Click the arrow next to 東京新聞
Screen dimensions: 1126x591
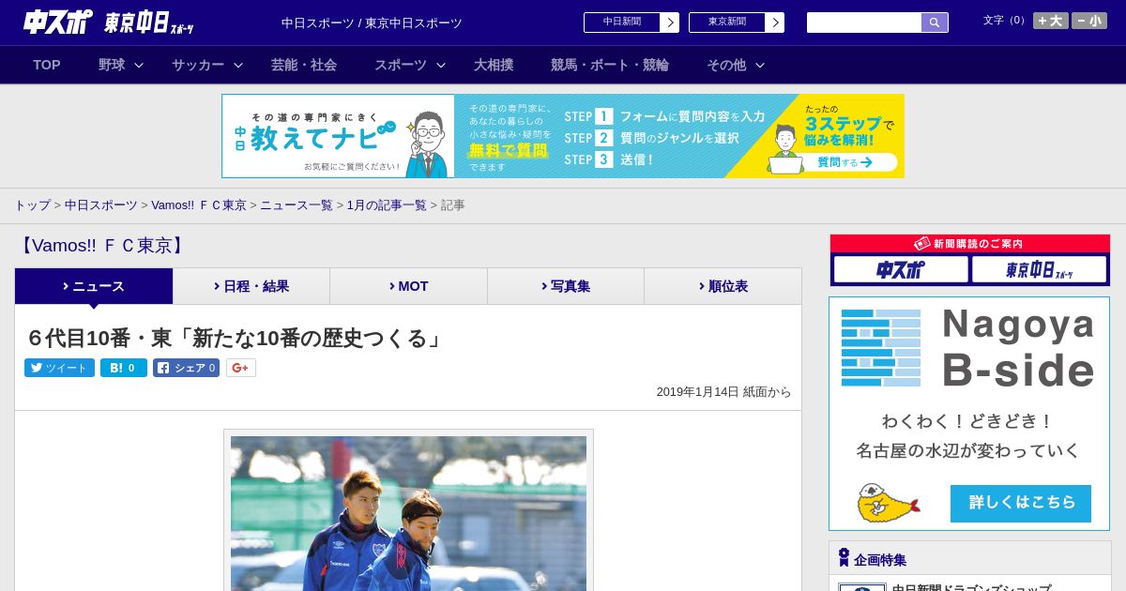click(x=775, y=23)
